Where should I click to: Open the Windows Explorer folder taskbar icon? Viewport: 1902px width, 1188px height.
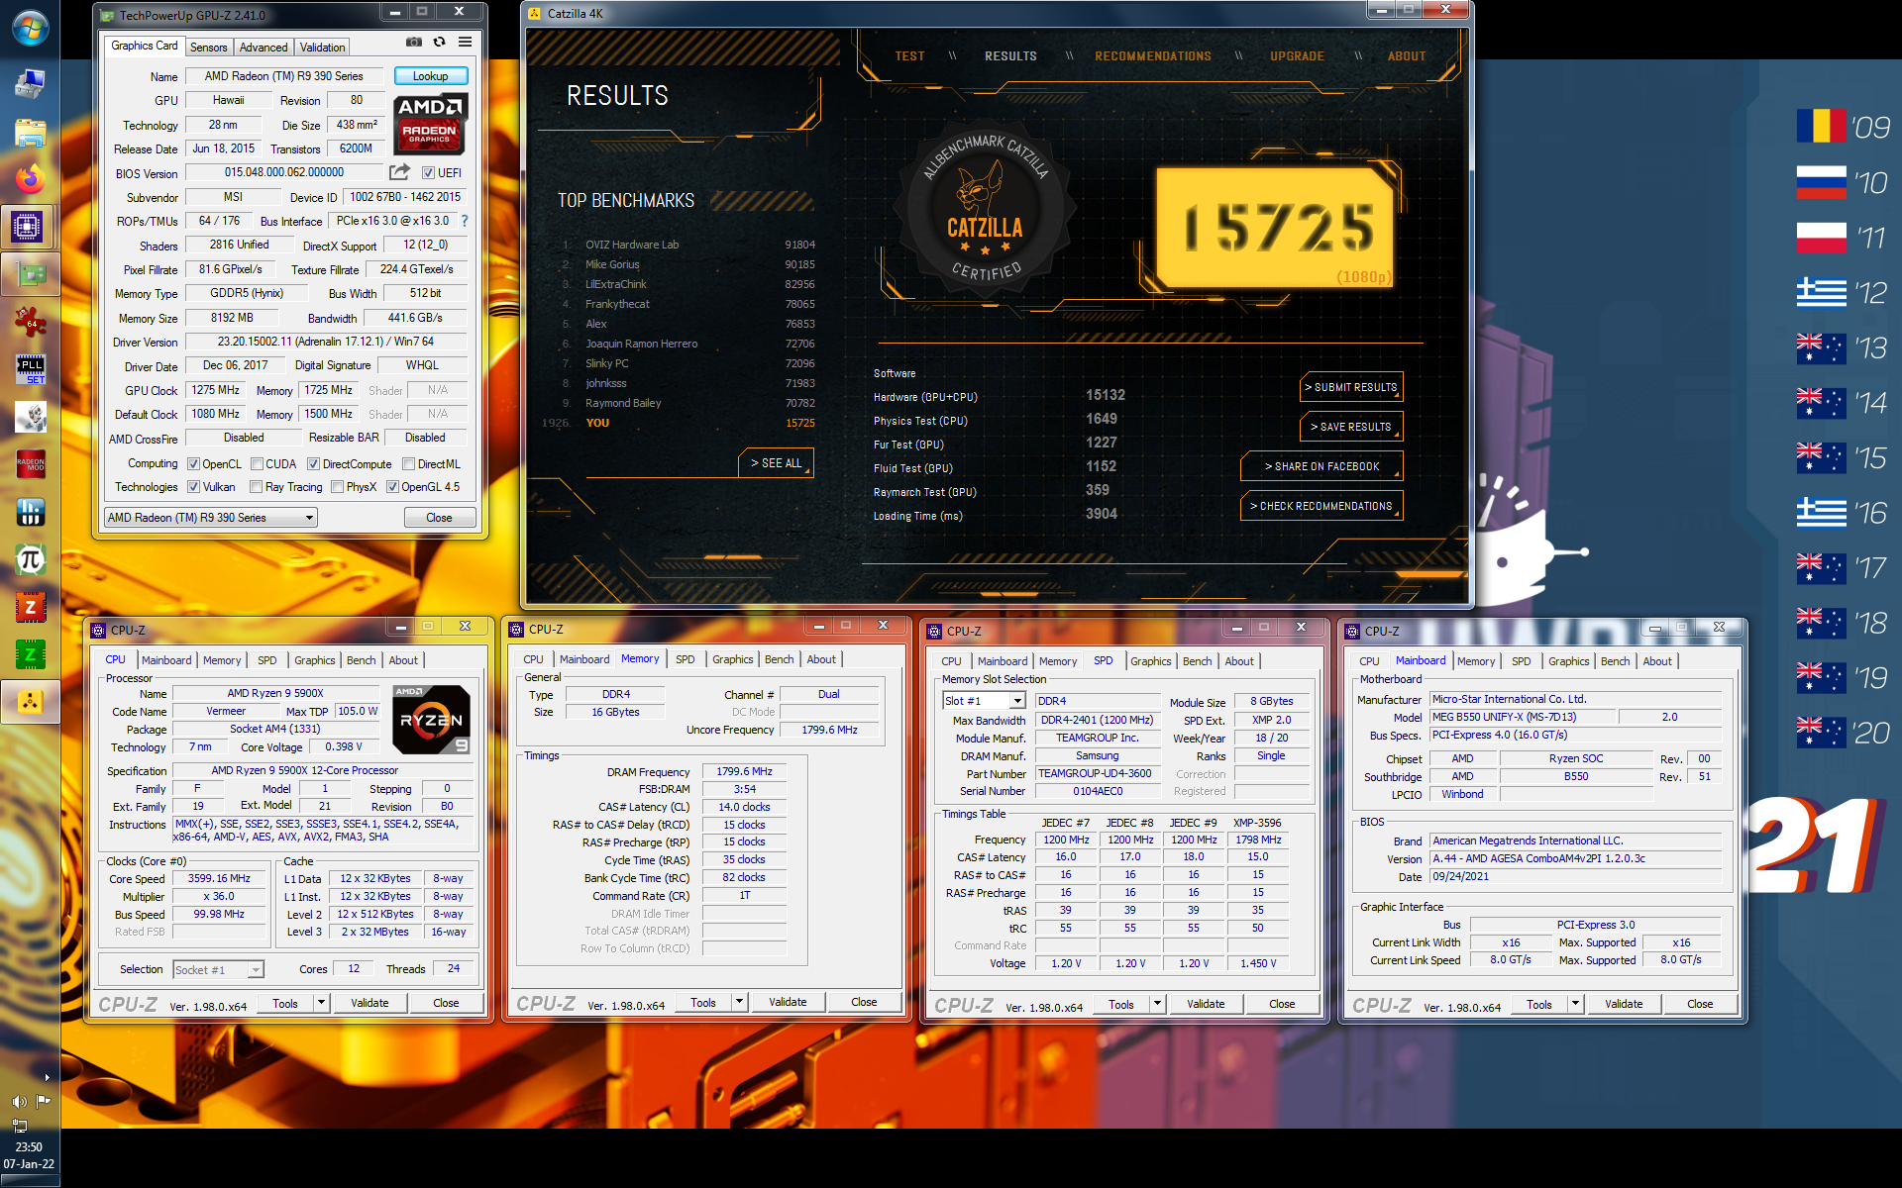[30, 132]
